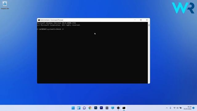Minimize the Command Prompt window

click(135, 20)
